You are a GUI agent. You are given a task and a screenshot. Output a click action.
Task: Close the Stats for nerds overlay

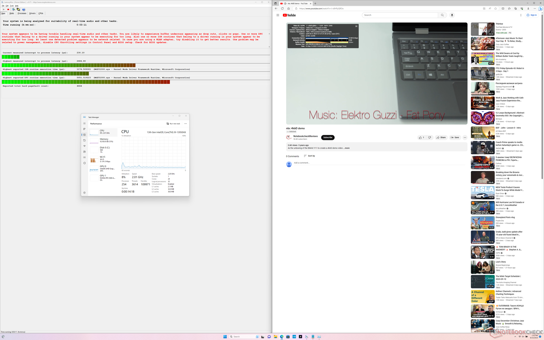[356, 26]
